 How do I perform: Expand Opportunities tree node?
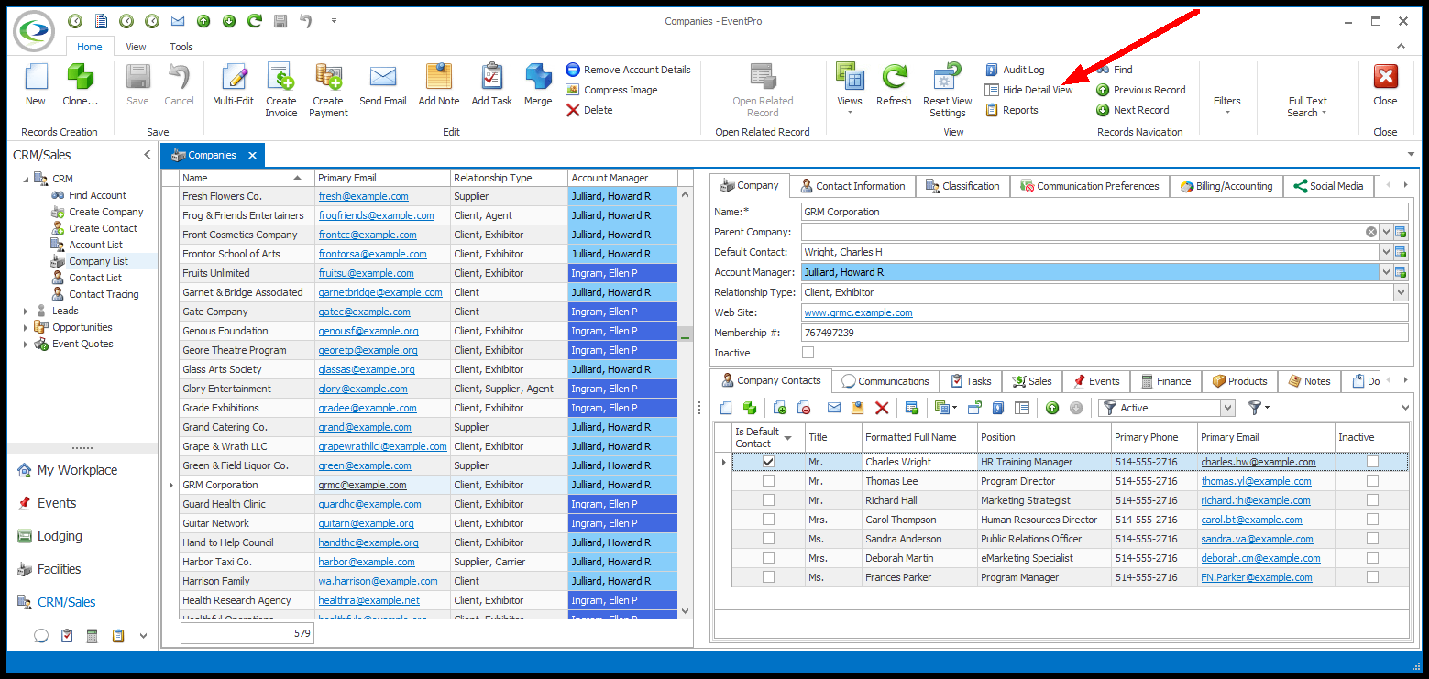tap(26, 327)
